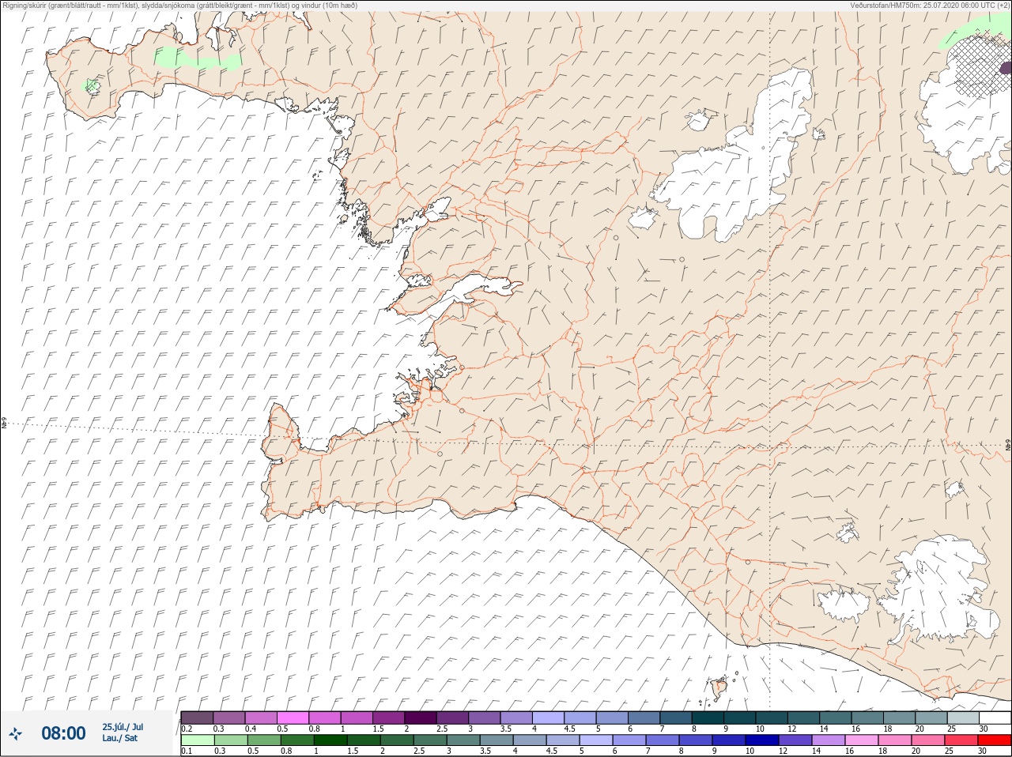Select the red lower swatch labeled 30

point(995,740)
